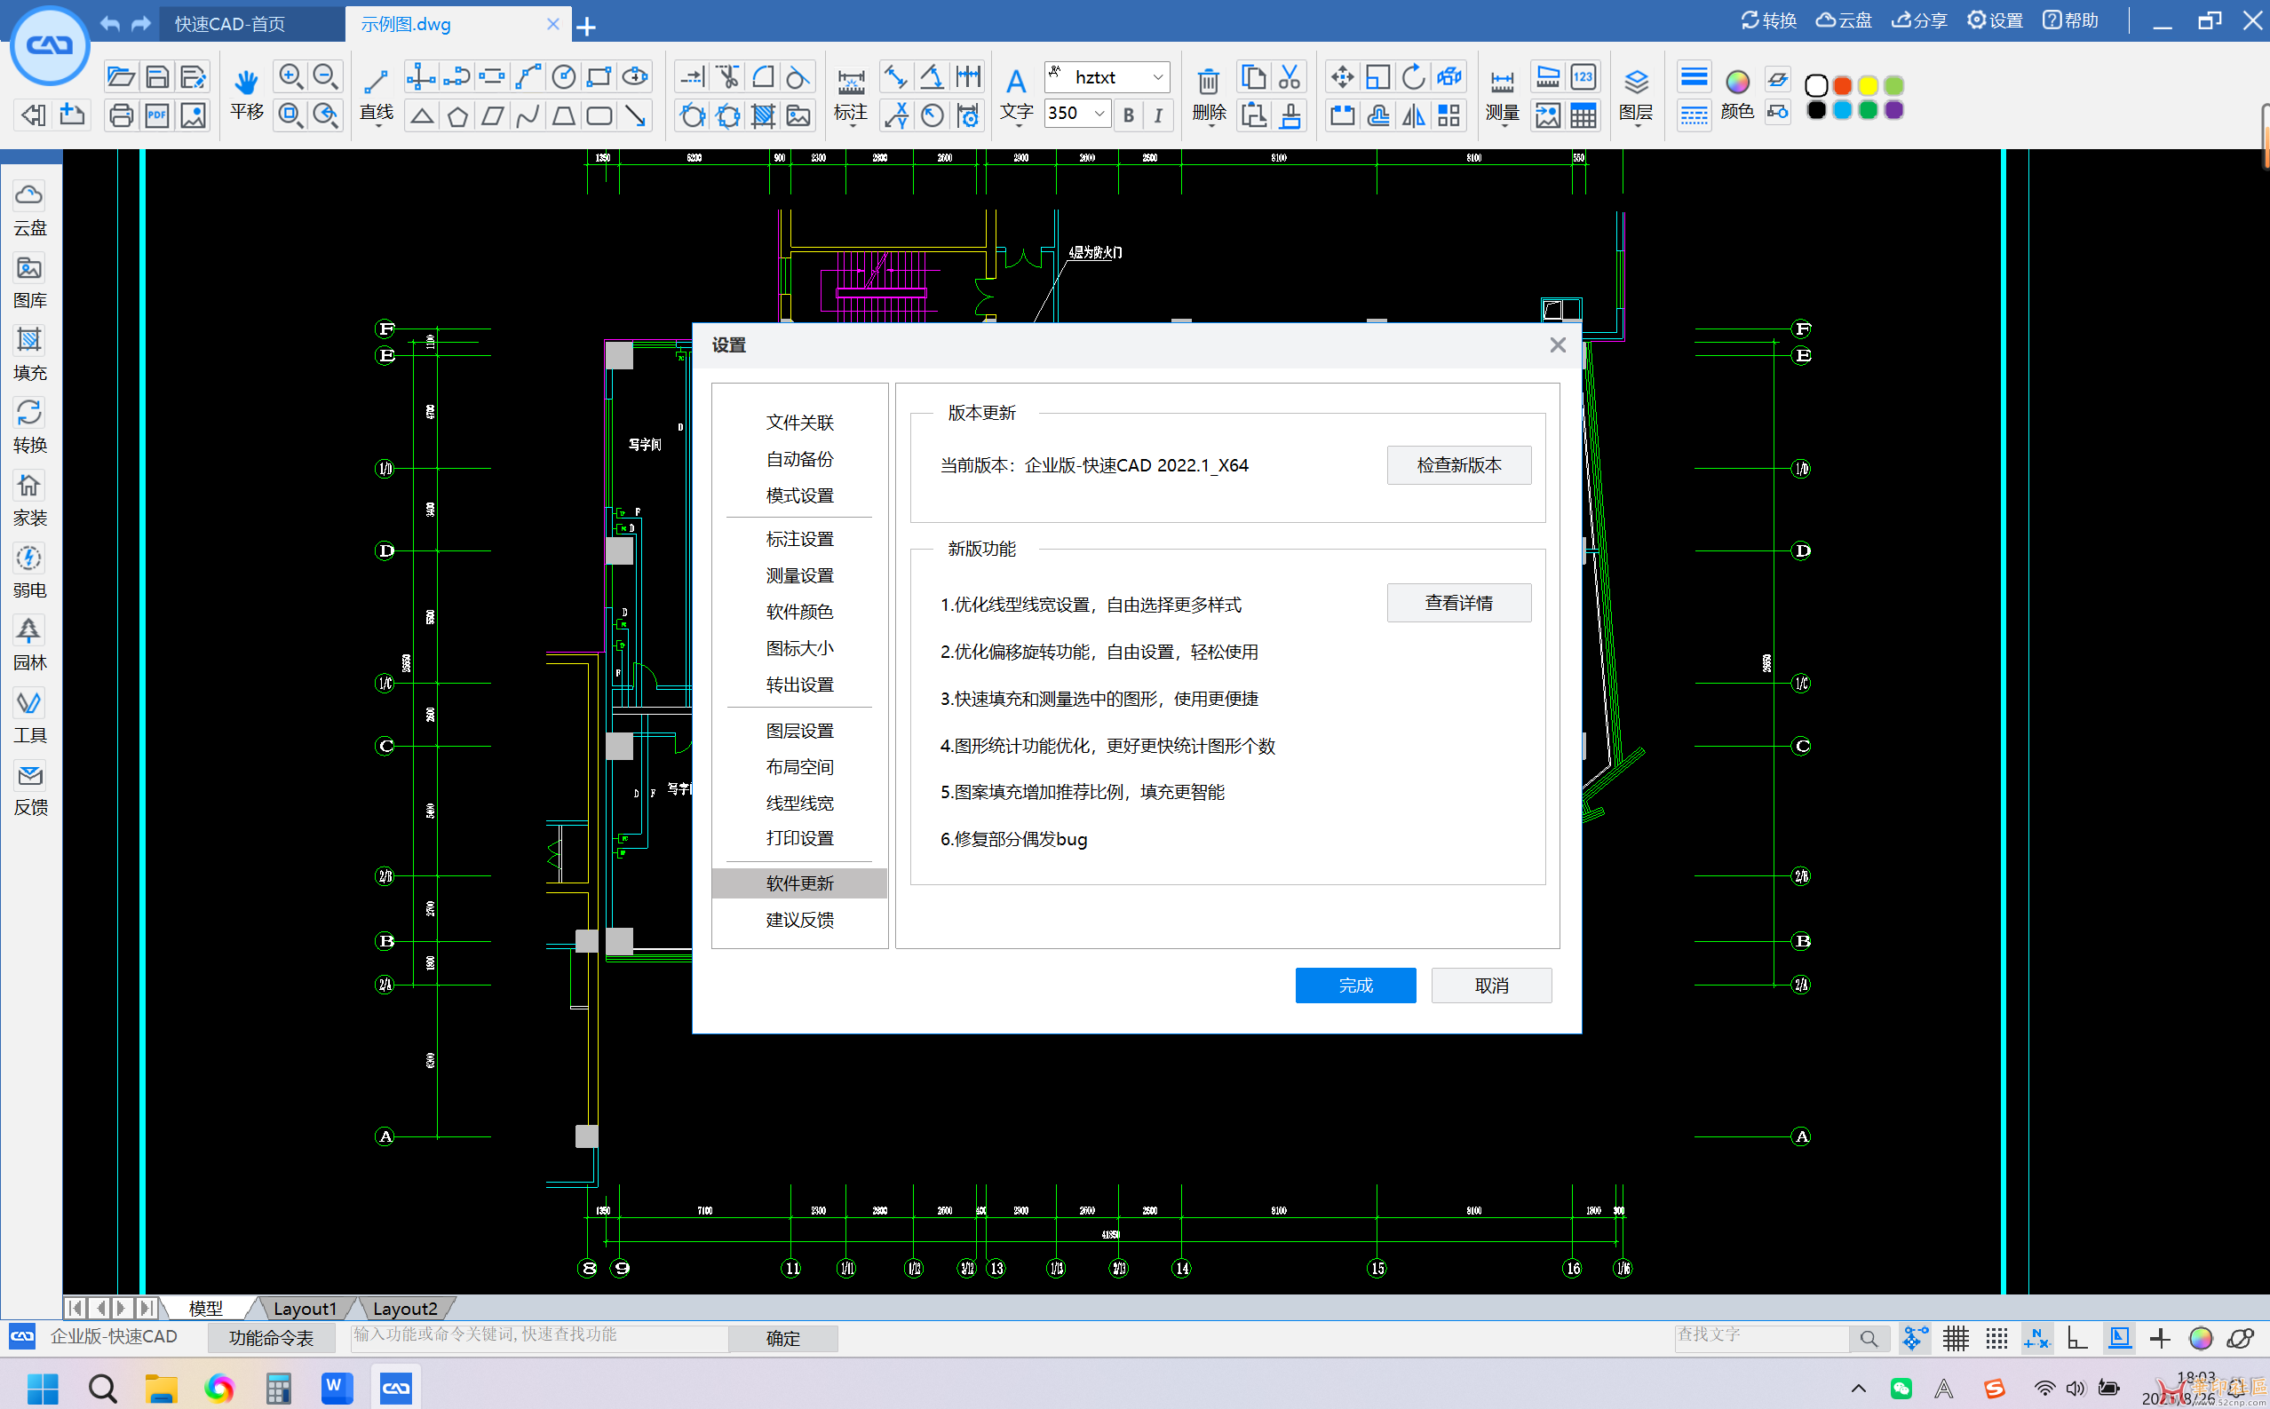Click the 查看详情 button
The height and width of the screenshot is (1409, 2270).
pyautogui.click(x=1458, y=602)
